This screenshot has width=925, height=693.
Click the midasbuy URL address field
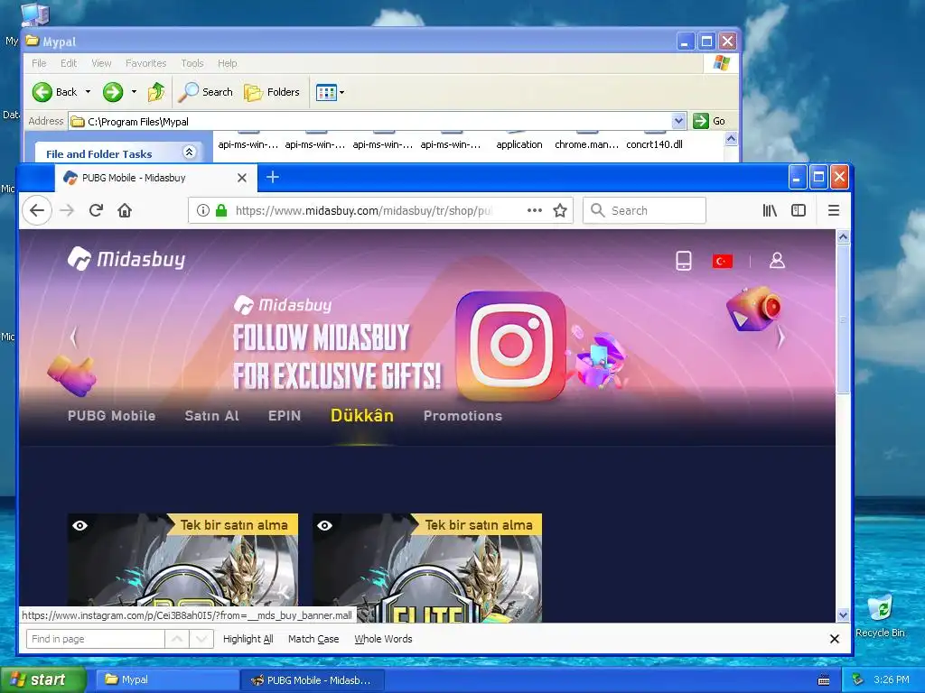pos(362,210)
